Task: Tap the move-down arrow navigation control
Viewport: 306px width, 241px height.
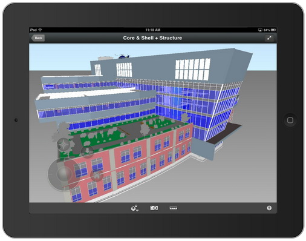Action: (87, 151)
